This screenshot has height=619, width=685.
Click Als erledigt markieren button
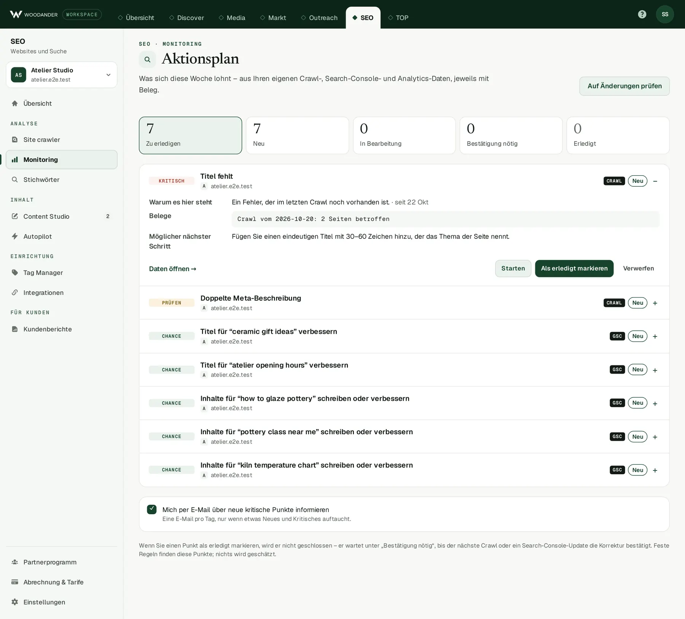click(574, 269)
